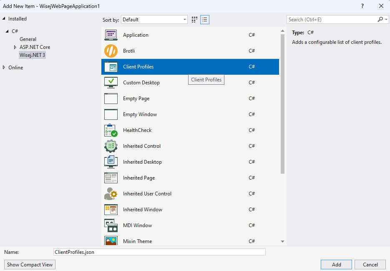Click Show Compact View button
Viewport: 390px width, 271px height.
click(x=30, y=264)
